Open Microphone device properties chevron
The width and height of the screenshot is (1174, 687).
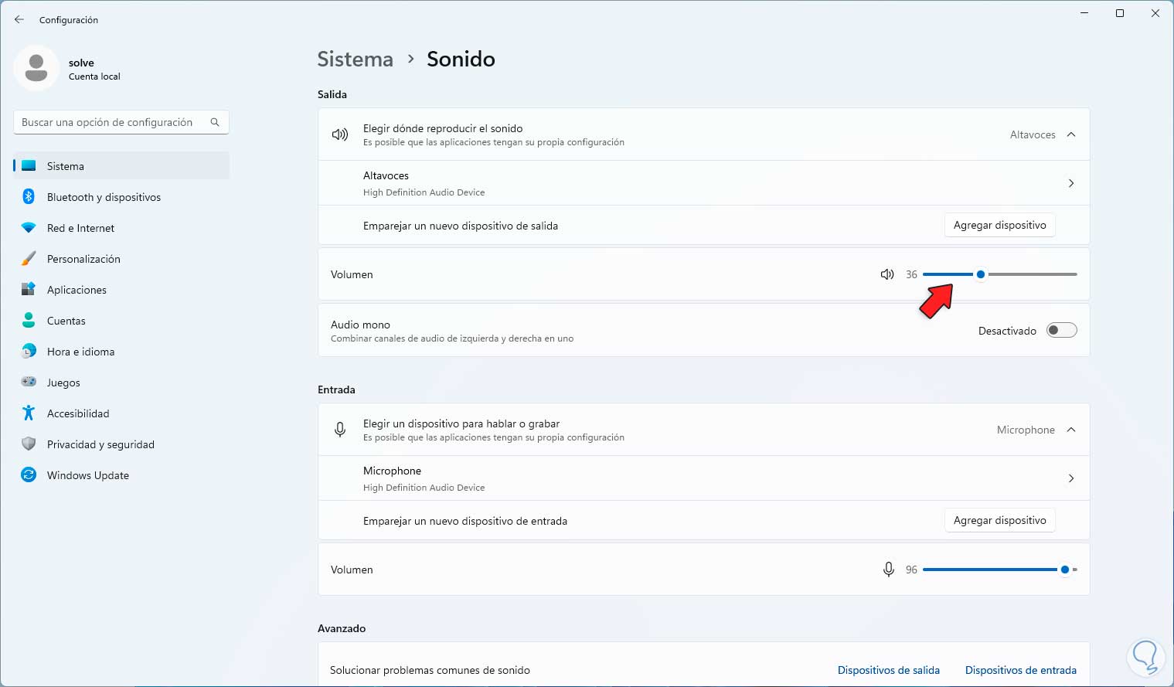(1071, 478)
